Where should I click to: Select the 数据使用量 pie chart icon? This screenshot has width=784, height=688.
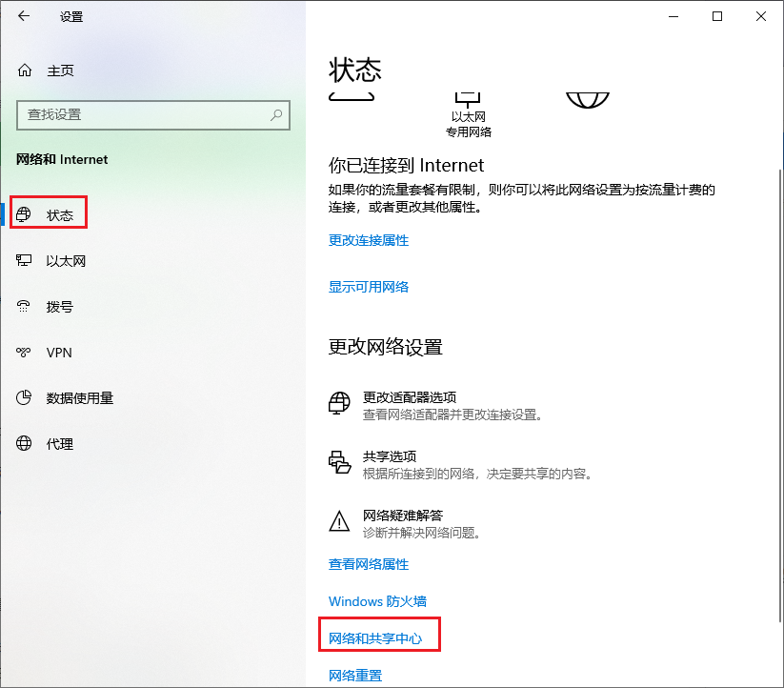(x=24, y=397)
